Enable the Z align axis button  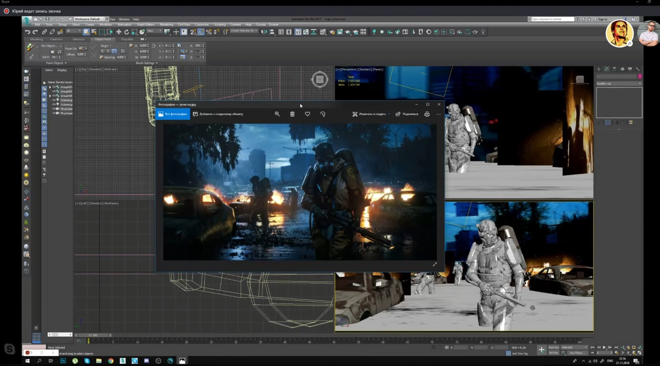(x=114, y=51)
